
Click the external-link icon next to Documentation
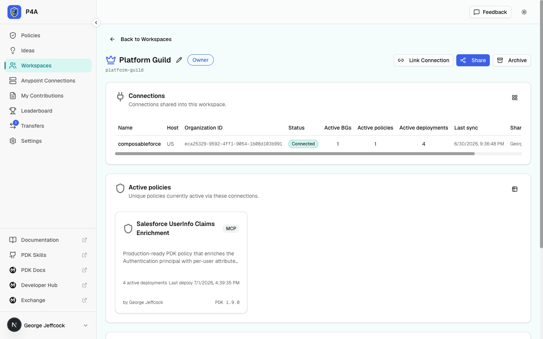84,240
